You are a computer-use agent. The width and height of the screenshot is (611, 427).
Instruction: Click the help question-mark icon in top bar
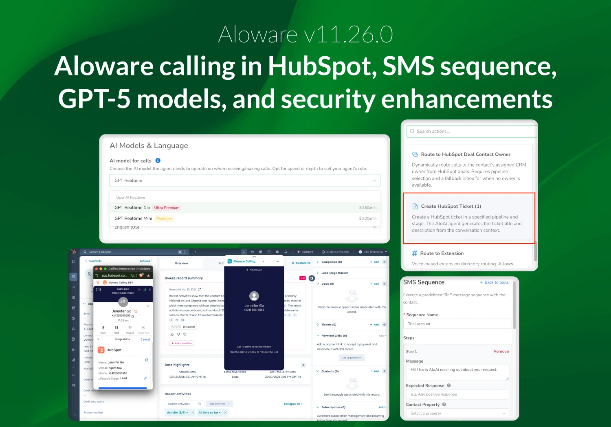tap(269, 252)
